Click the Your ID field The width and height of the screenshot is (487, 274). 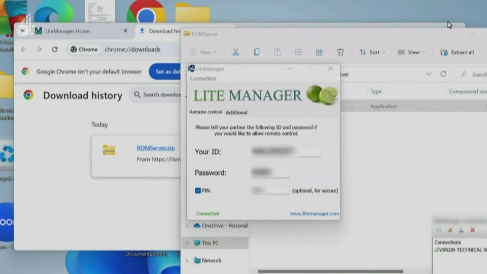[x=286, y=151]
